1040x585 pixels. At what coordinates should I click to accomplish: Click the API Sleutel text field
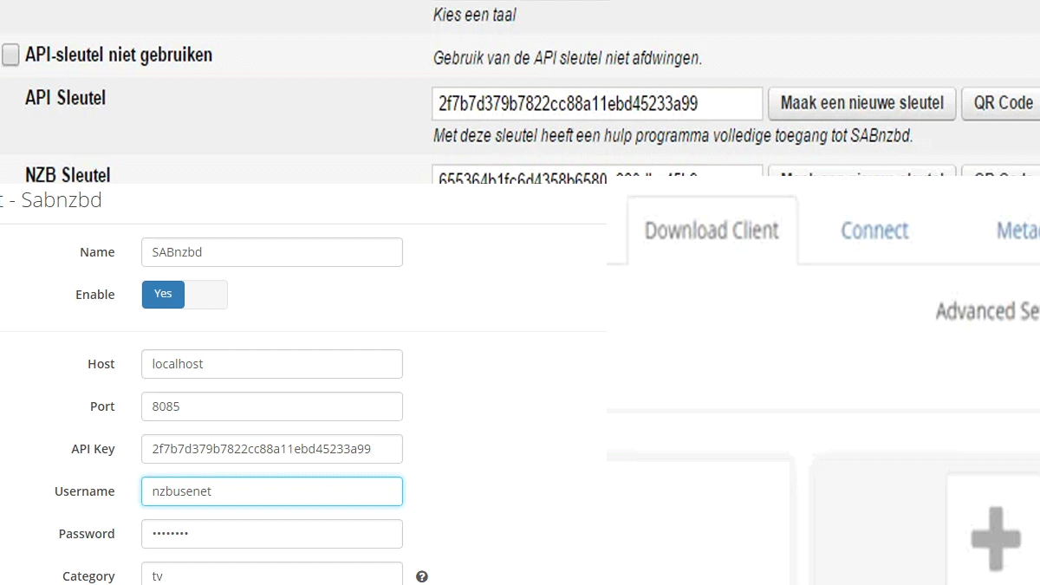[596, 104]
